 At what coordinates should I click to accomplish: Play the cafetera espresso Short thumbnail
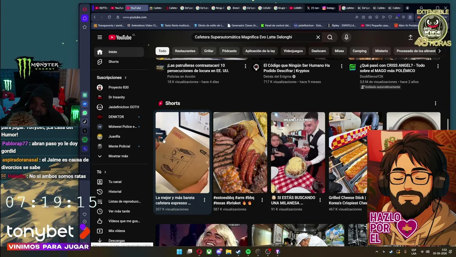pyautogui.click(x=182, y=152)
